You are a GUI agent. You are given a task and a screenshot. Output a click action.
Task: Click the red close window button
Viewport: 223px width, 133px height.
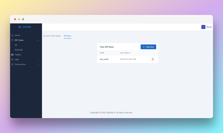15,19
